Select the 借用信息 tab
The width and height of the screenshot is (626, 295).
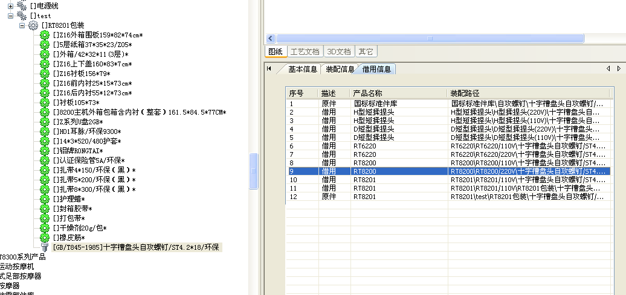(x=376, y=69)
